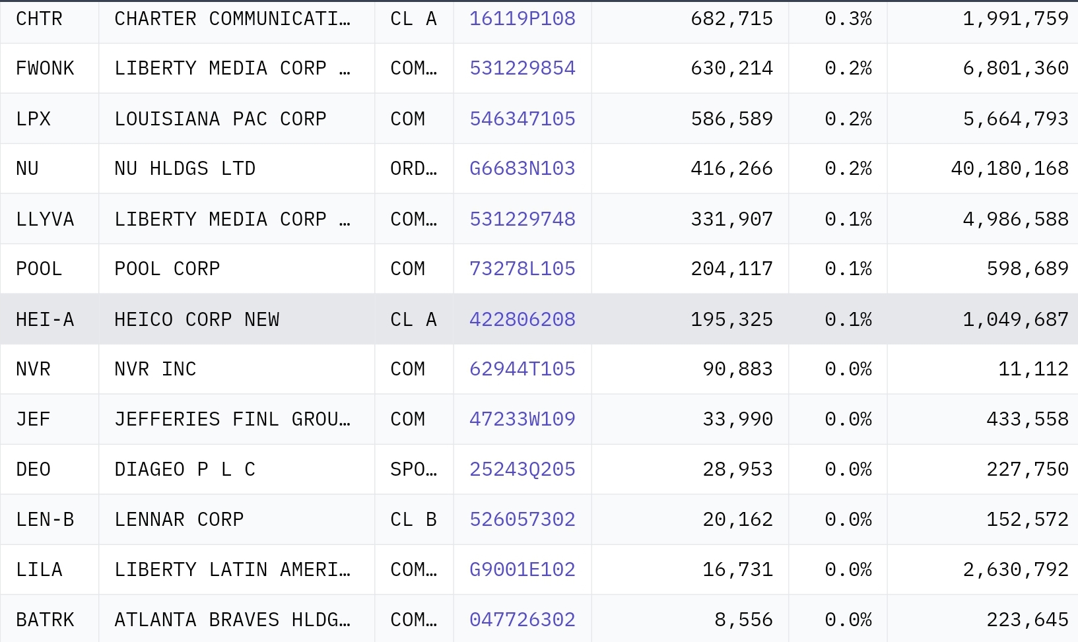The height and width of the screenshot is (642, 1078).
Task: Click ATLANTA BRAVES HLDG… name
Action: coord(232,620)
